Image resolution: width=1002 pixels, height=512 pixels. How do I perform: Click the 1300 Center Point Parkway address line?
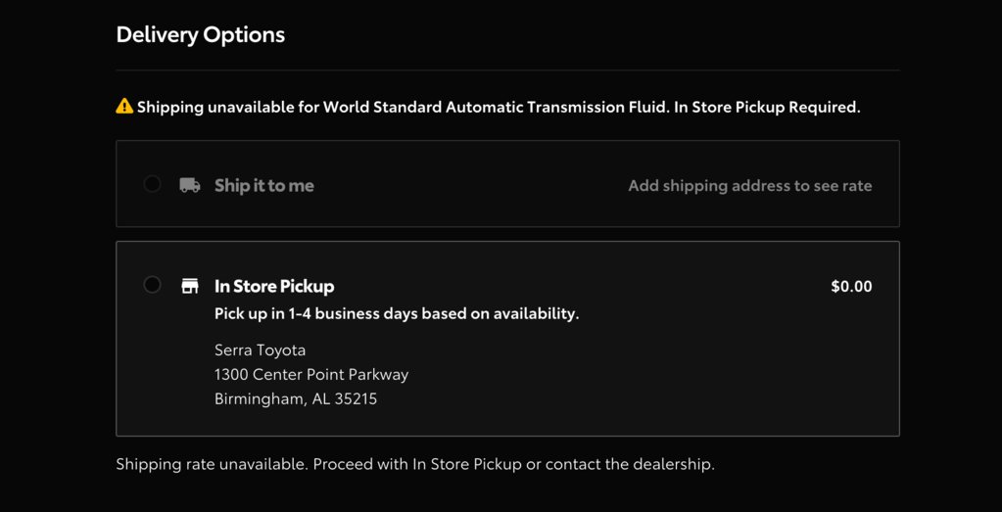(x=311, y=375)
